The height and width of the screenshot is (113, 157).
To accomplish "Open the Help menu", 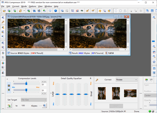I will pyautogui.click(x=56, y=6).
